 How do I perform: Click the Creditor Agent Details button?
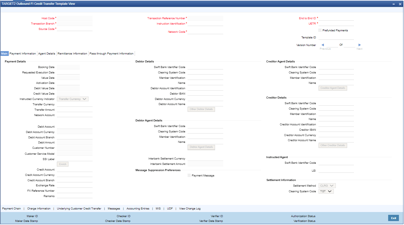point(333,88)
